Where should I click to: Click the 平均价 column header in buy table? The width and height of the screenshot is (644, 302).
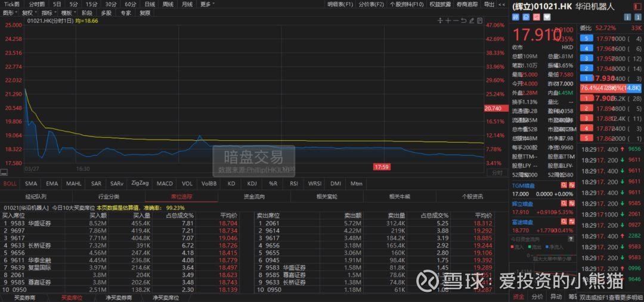click(229, 215)
